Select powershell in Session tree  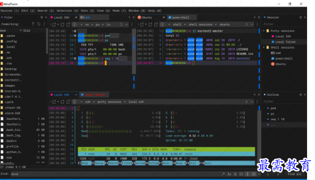(x=284, y=58)
